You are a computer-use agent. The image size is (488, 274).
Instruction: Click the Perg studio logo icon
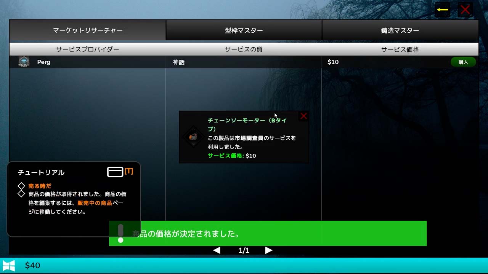[24, 62]
